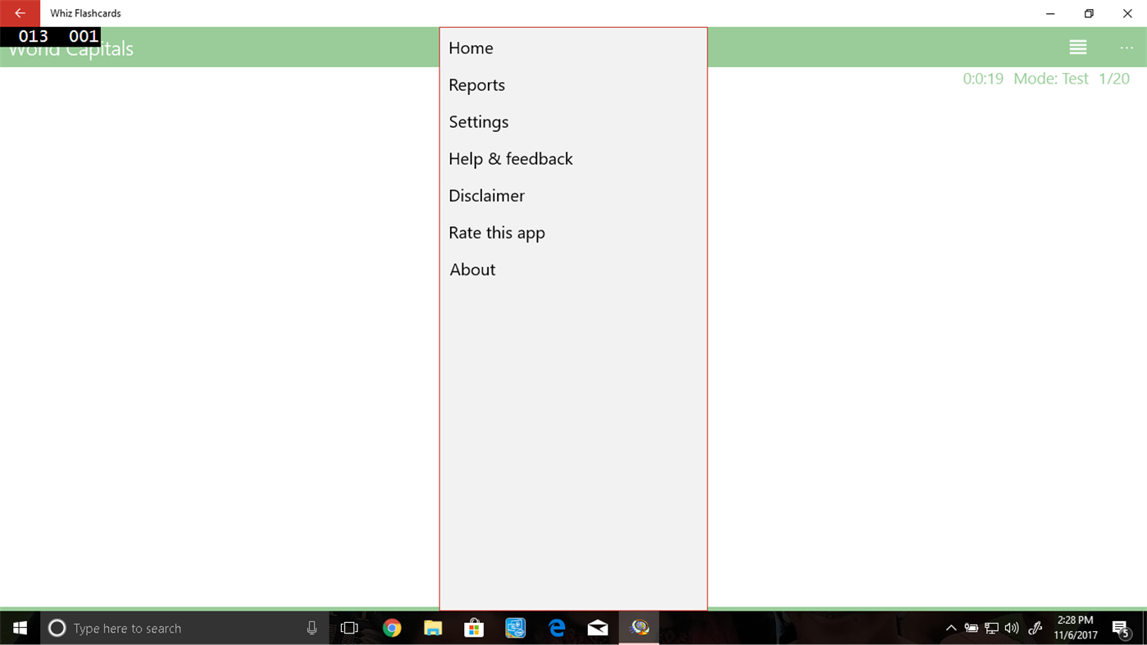1147x645 pixels.
Task: Click Rate this app
Action: [496, 232]
